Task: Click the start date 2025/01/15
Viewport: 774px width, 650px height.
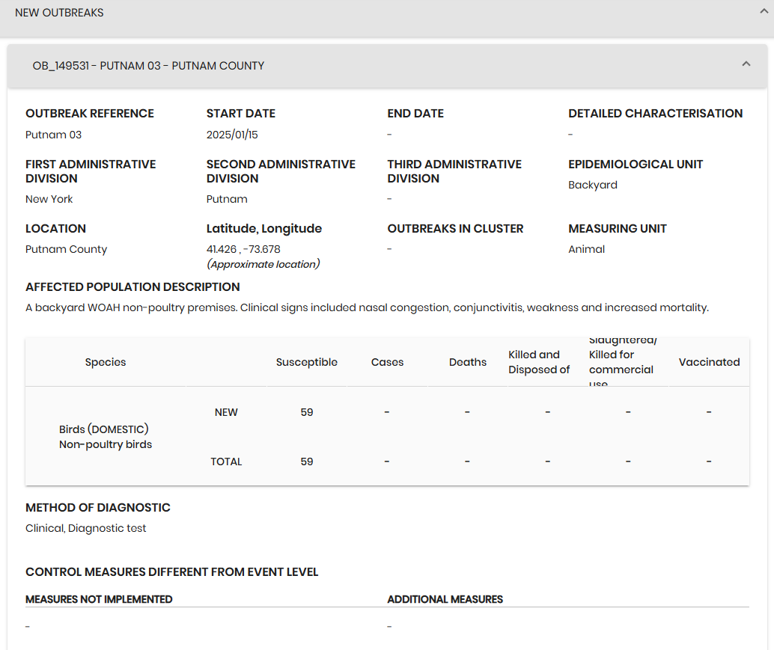Action: click(232, 135)
